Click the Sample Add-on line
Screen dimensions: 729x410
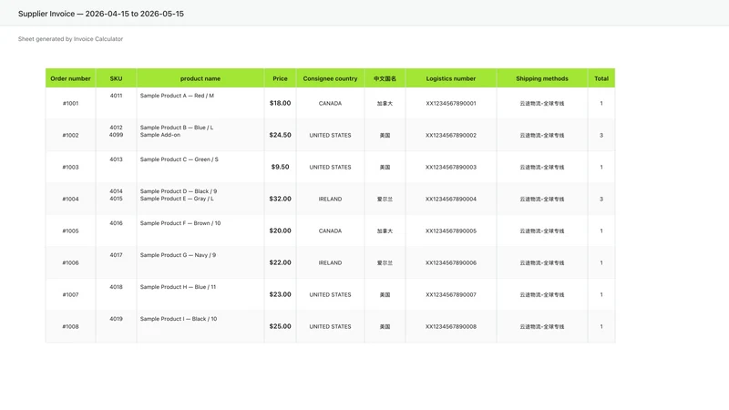[x=160, y=135]
